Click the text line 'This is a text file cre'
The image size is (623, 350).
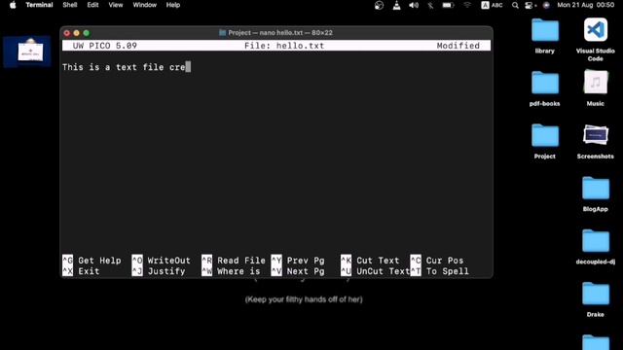pyautogui.click(x=124, y=67)
